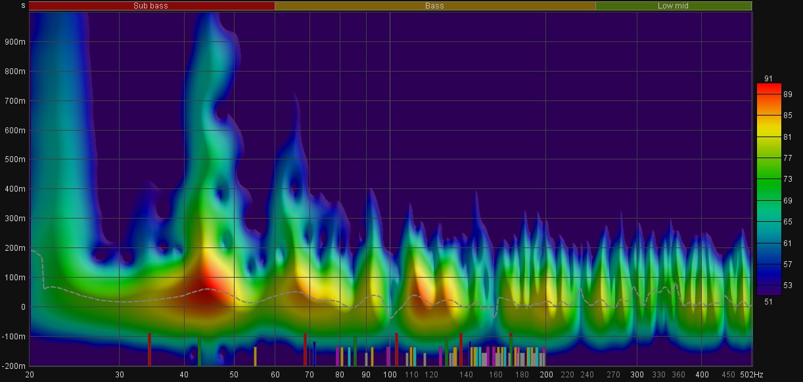Click the red top of the color scale
Viewport: 803px width, 382px height.
click(769, 87)
